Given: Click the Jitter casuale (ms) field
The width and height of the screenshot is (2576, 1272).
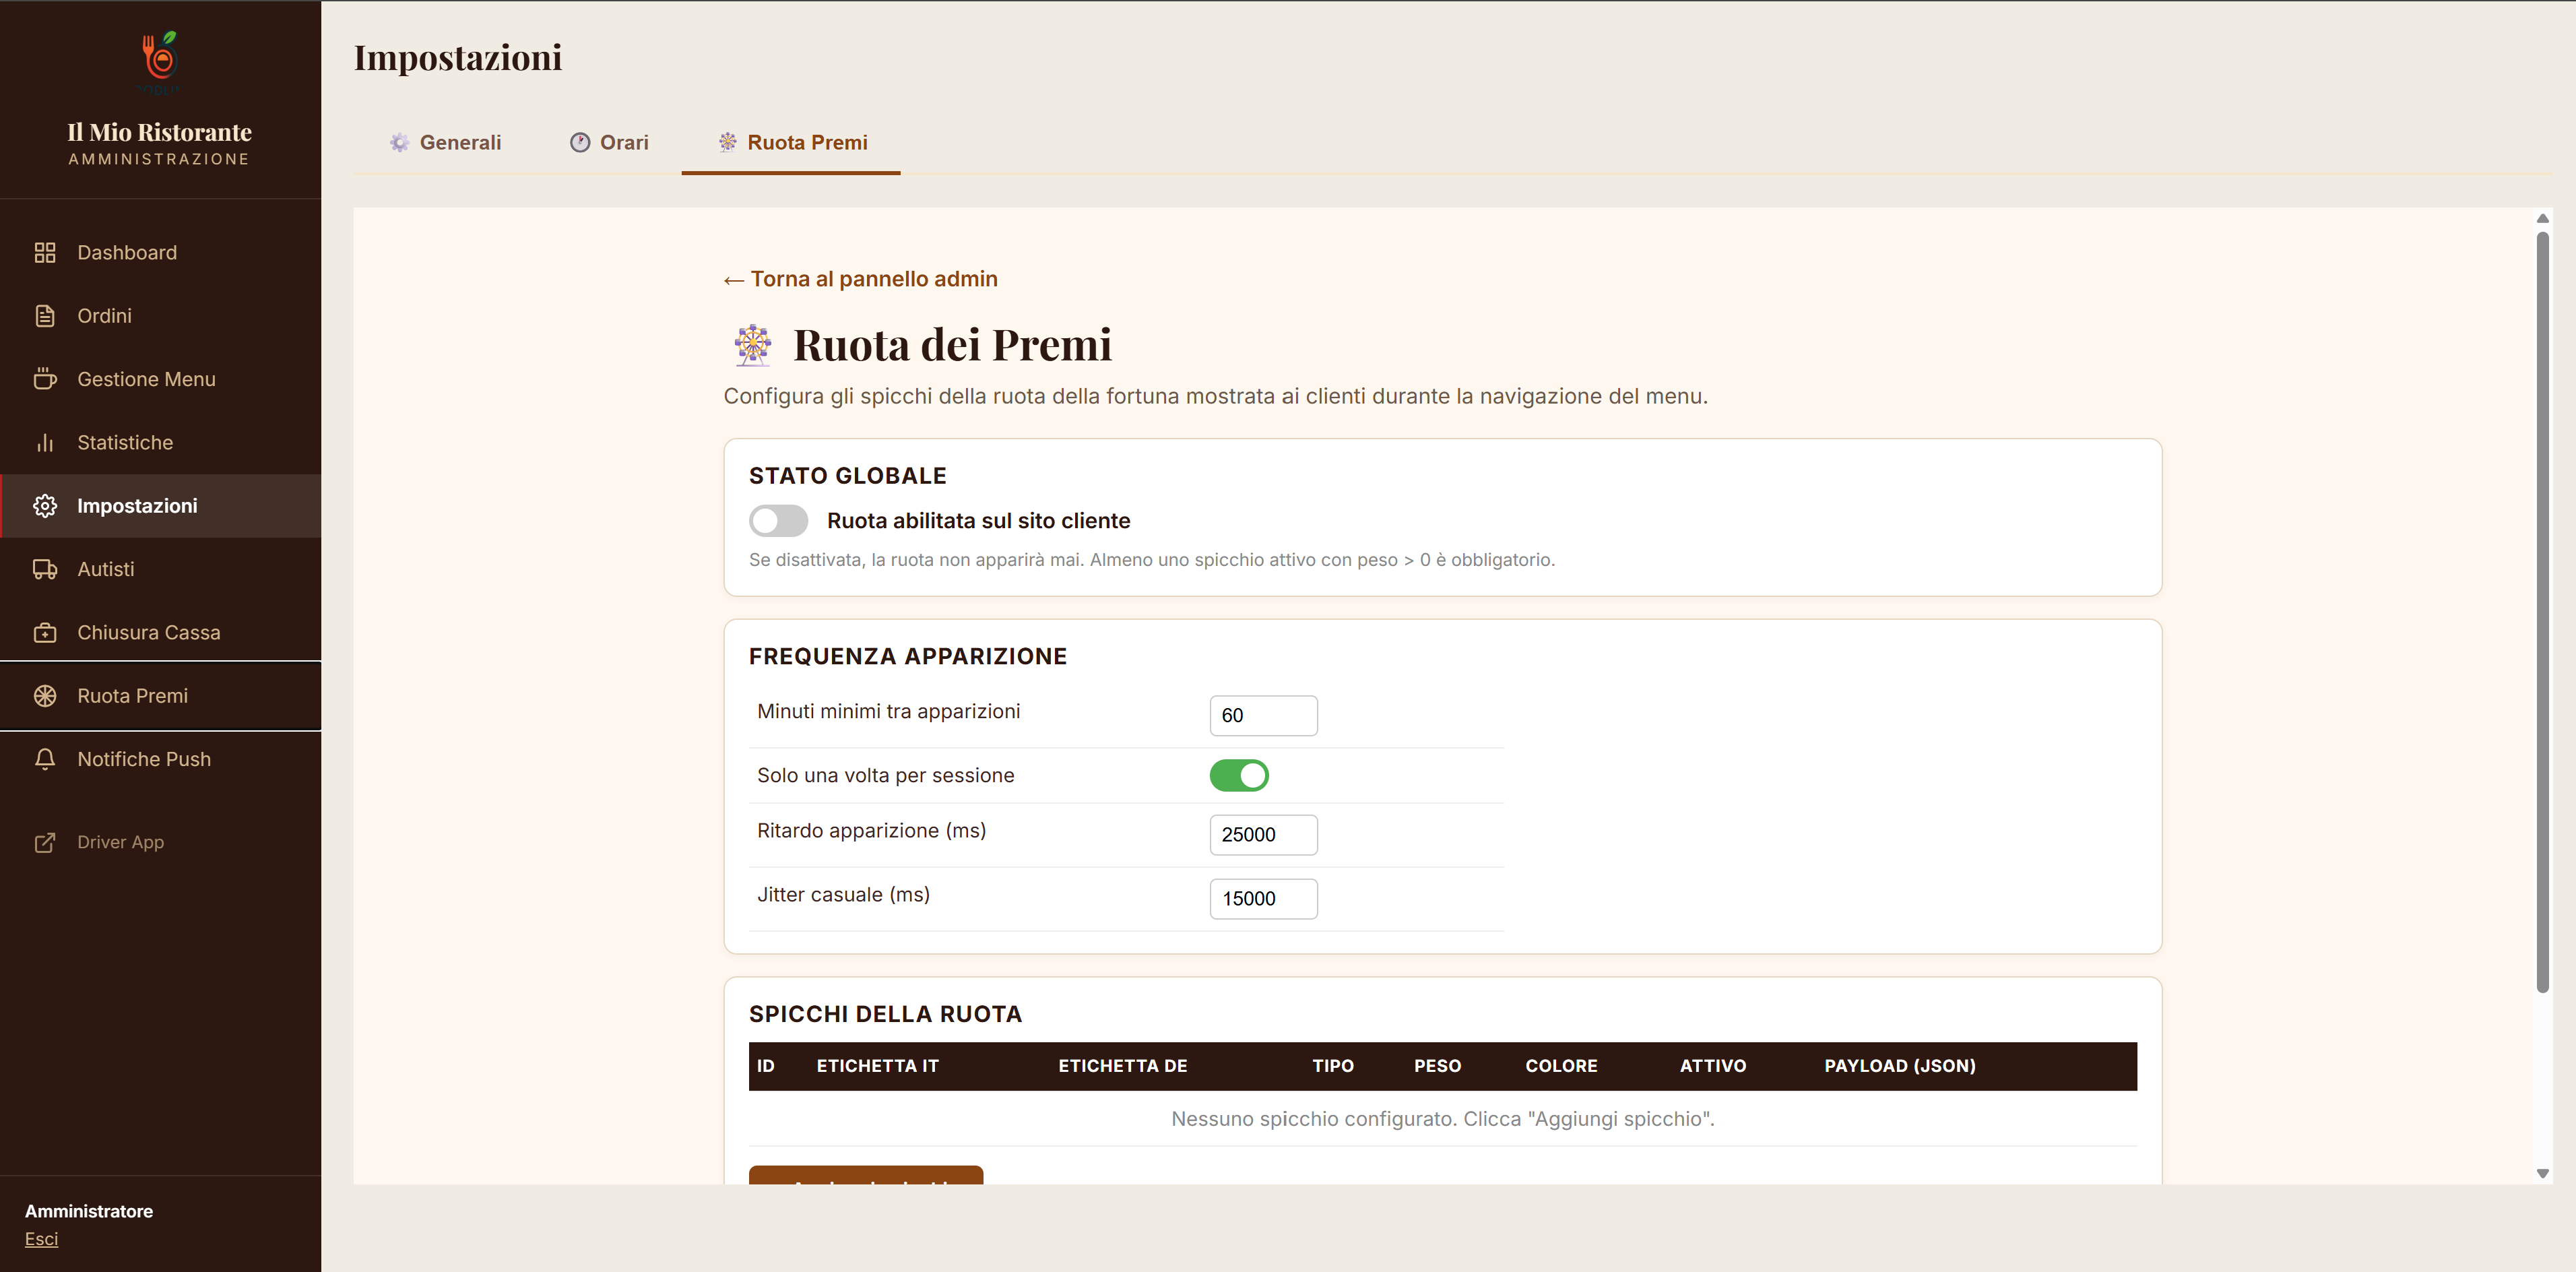Looking at the screenshot, I should 1263,899.
